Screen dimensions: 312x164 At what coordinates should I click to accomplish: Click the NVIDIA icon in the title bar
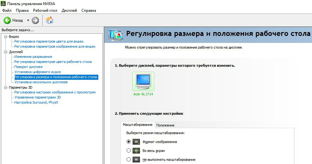[x=3, y=3]
